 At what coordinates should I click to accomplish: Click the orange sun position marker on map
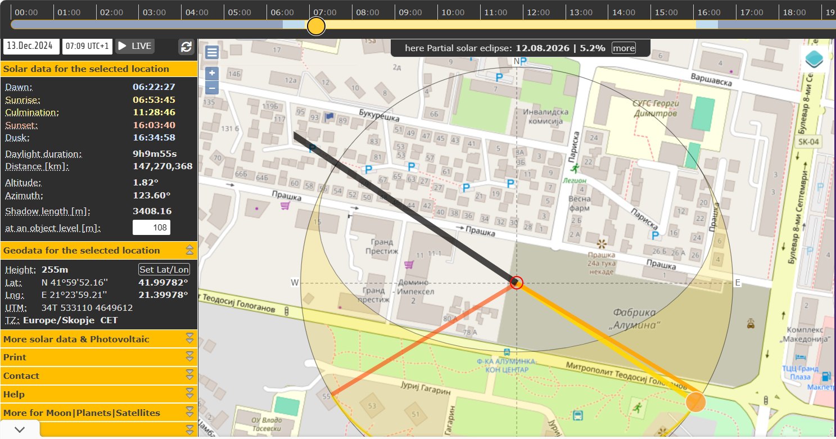click(696, 402)
